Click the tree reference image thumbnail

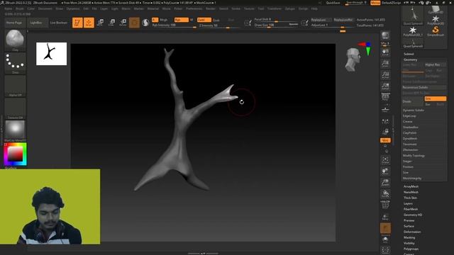52,54
